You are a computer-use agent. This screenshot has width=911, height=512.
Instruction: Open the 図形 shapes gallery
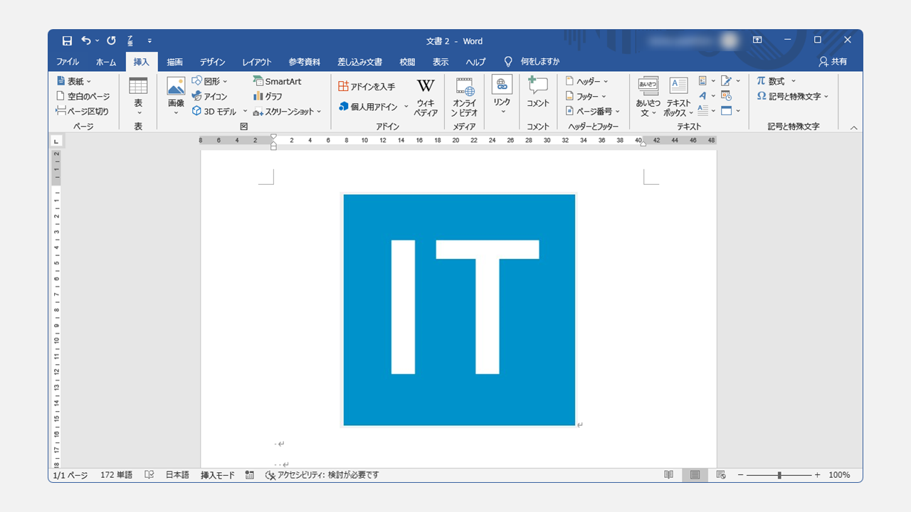210,81
